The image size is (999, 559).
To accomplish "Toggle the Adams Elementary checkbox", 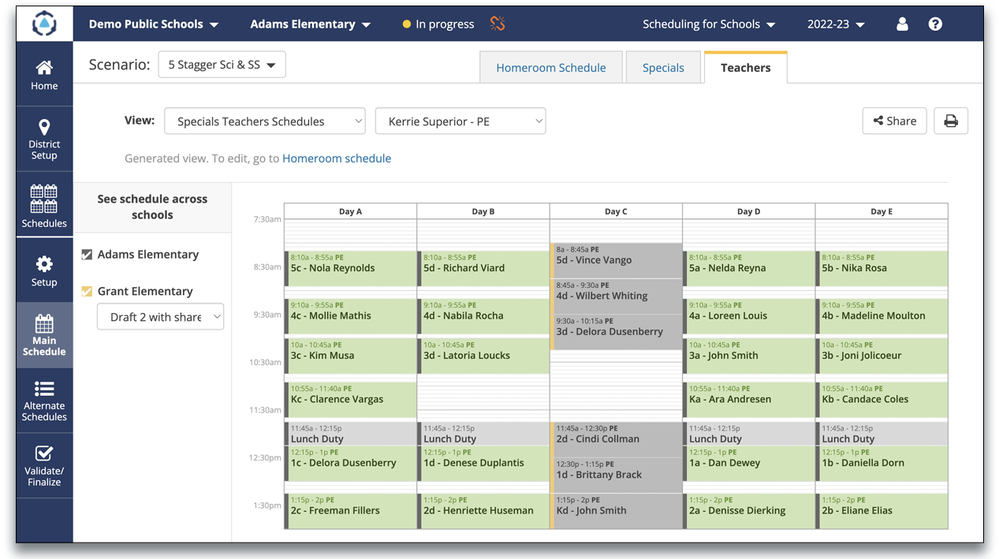I will pos(87,255).
